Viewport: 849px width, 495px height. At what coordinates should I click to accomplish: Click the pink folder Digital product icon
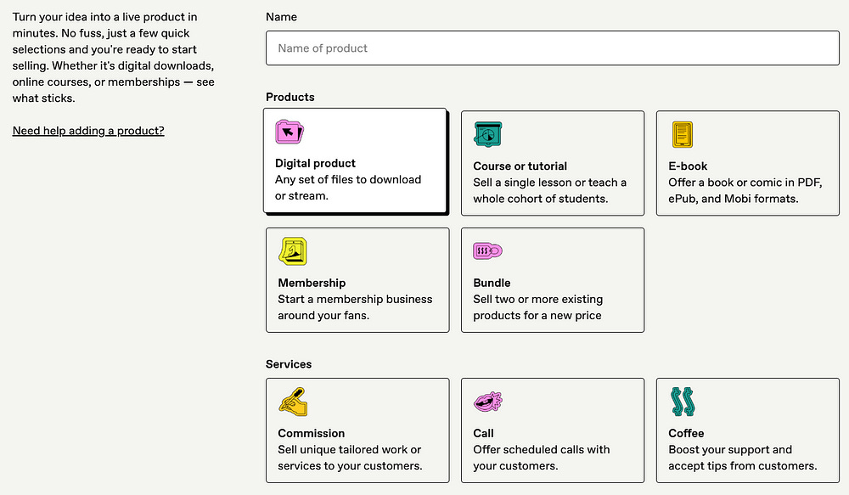[290, 132]
